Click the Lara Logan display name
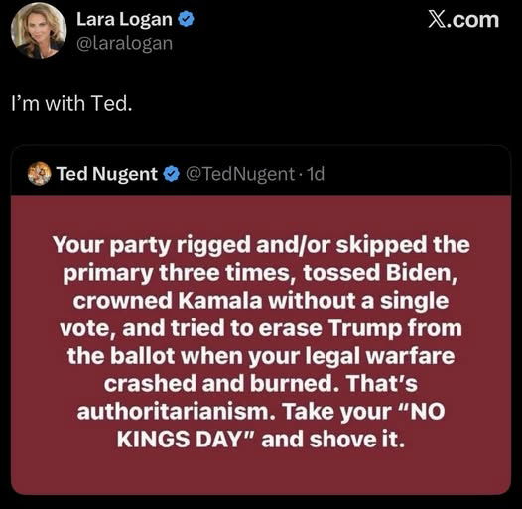This screenshot has height=509, width=522. 124,19
